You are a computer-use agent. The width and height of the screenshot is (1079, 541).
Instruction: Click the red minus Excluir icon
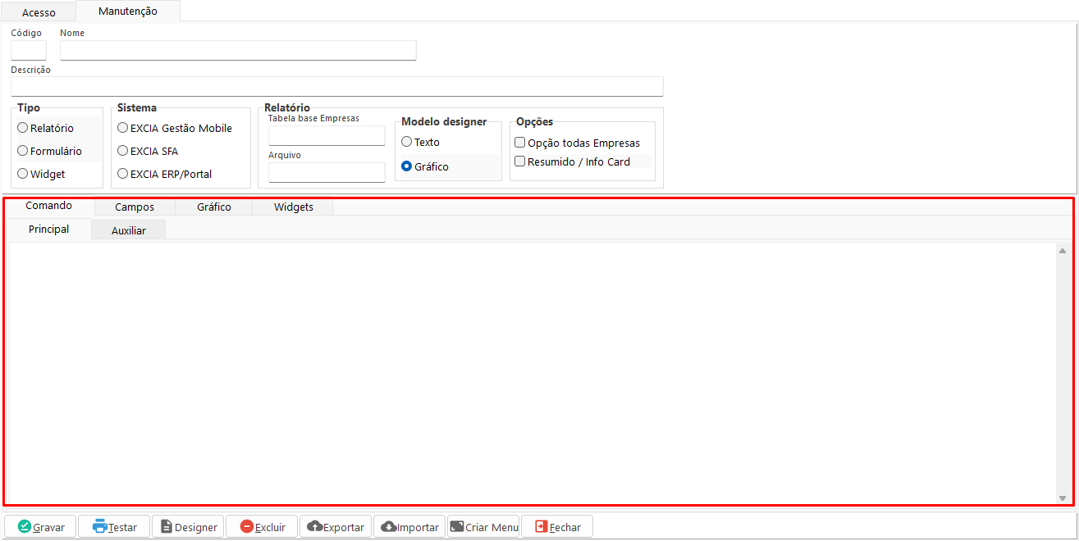pos(247,527)
